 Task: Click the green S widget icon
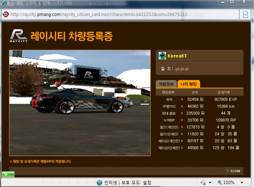(x=5, y=174)
